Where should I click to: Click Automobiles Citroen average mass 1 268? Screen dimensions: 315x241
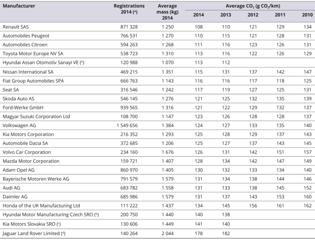coord(168,45)
